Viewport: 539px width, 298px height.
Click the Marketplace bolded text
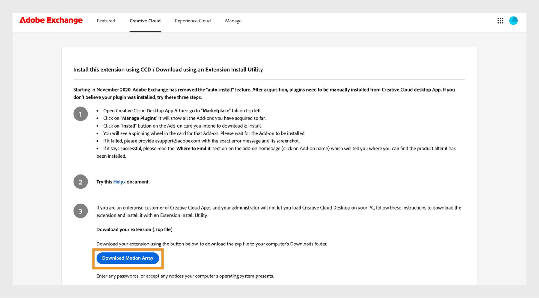coord(215,110)
